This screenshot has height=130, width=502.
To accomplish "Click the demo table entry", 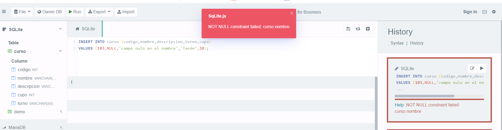I will [x=19, y=112].
